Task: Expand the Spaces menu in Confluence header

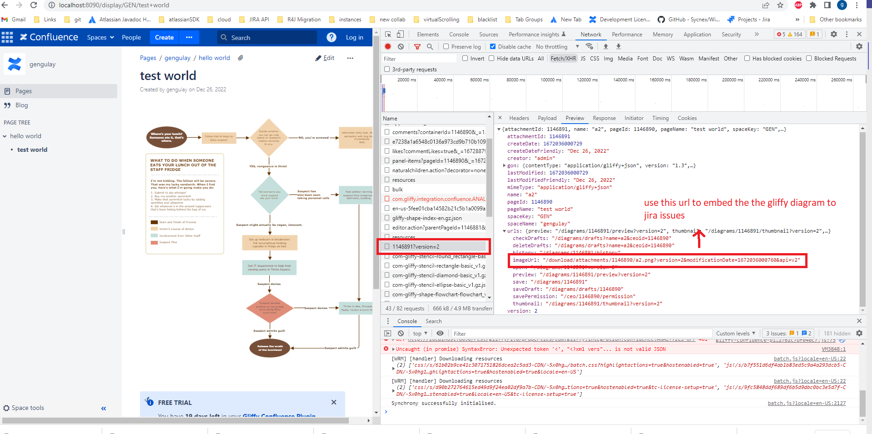Action: coord(100,37)
